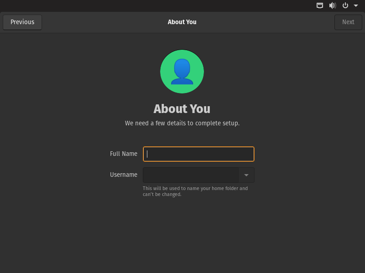Click 'We need a few details' subtitle
The height and width of the screenshot is (273, 365).
[182, 123]
